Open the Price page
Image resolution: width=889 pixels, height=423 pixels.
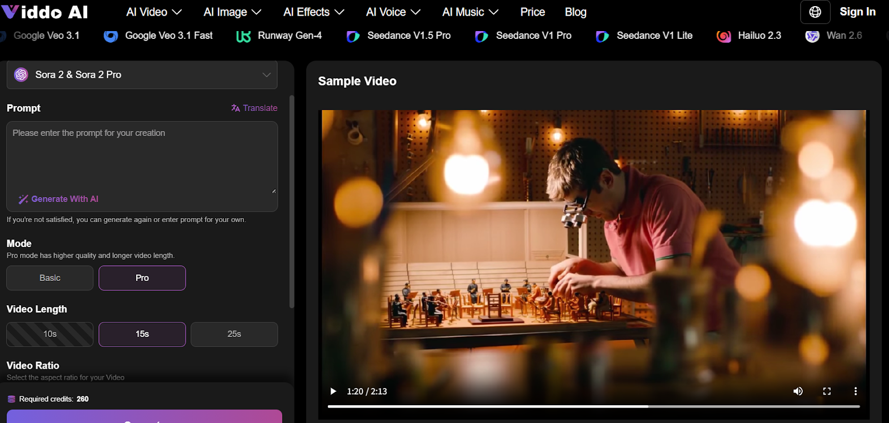pyautogui.click(x=532, y=12)
